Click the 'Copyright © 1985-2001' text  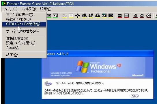(x=61, y=73)
